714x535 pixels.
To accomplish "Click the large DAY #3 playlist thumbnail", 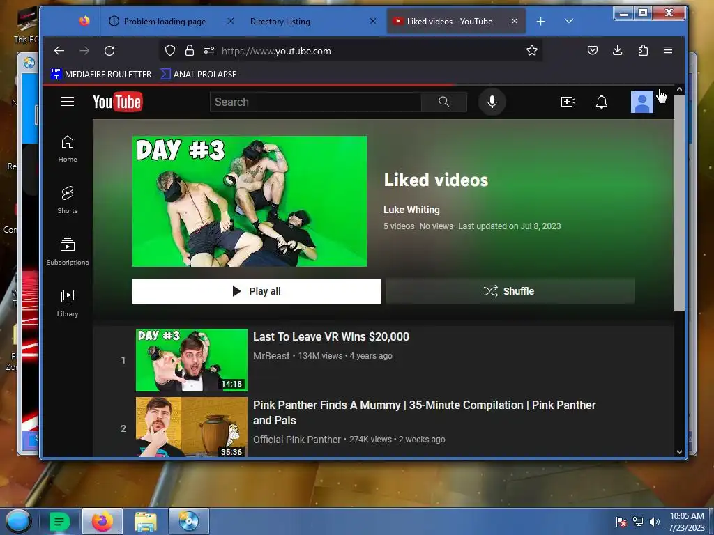I will 250,201.
